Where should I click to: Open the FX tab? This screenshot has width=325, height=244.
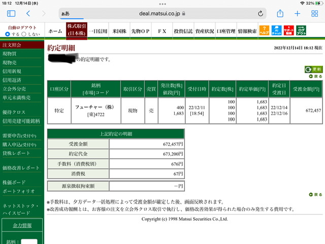(162, 31)
